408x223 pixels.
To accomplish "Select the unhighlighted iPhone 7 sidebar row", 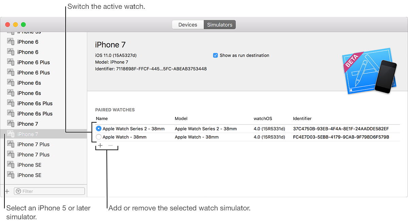I will (x=44, y=124).
